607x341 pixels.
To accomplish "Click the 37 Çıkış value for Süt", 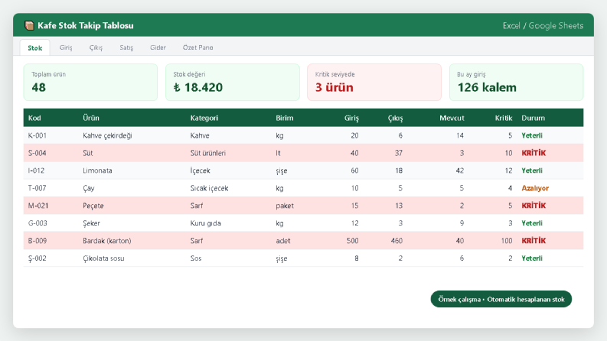I will (398, 153).
